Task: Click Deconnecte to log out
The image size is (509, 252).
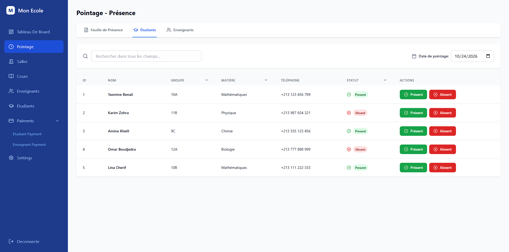Action: (34, 241)
